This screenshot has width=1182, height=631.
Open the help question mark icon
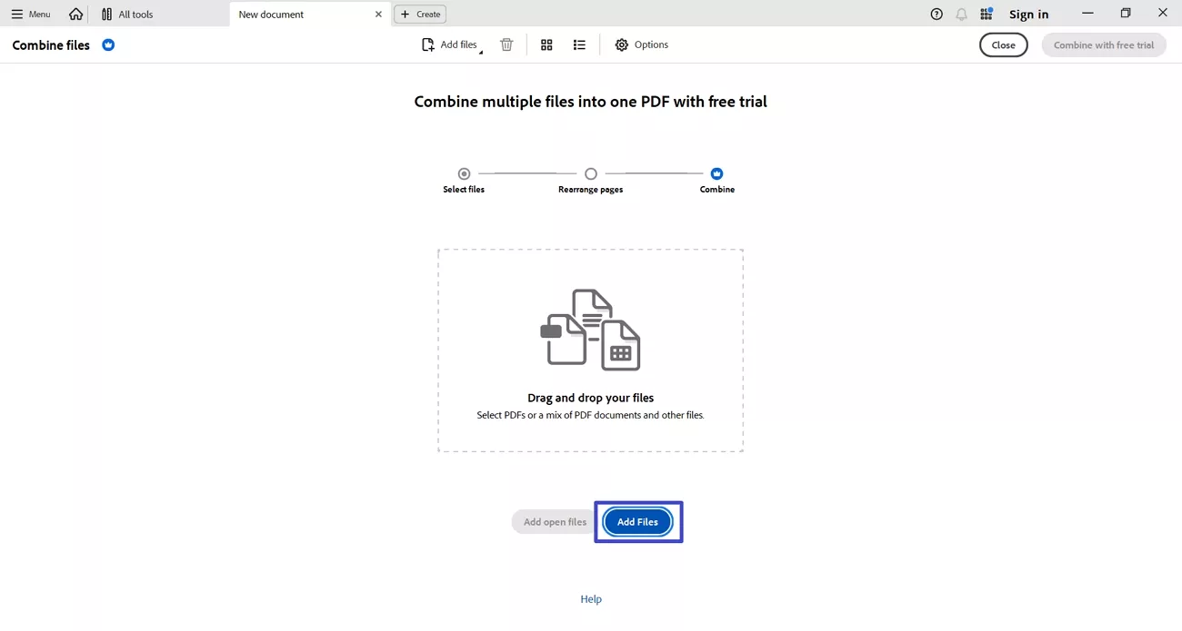click(936, 14)
